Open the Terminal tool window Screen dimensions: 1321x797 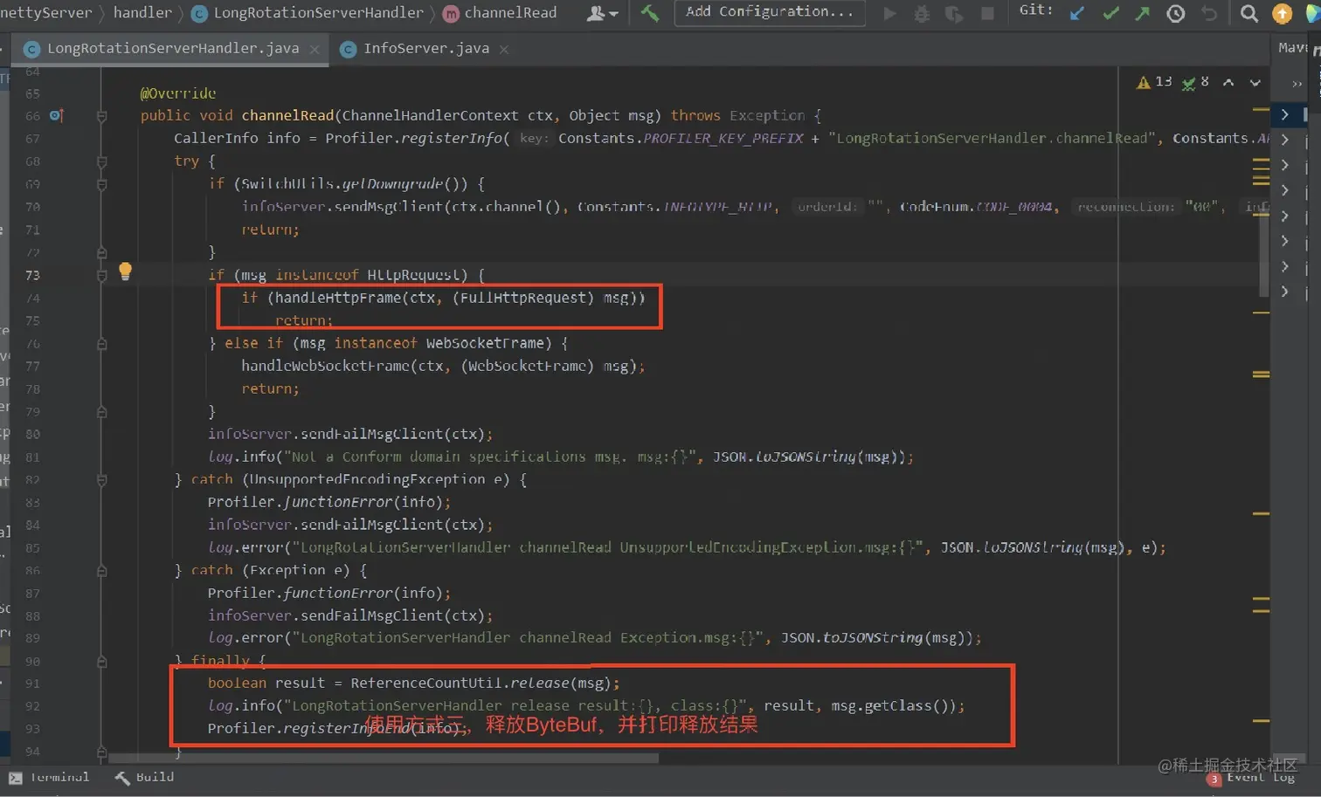click(x=49, y=777)
